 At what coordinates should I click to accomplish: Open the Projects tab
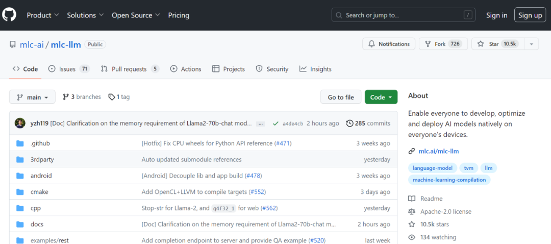(229, 69)
